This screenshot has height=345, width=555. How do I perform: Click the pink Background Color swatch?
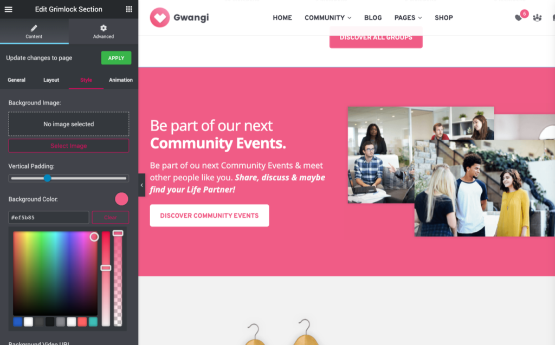[x=121, y=199]
